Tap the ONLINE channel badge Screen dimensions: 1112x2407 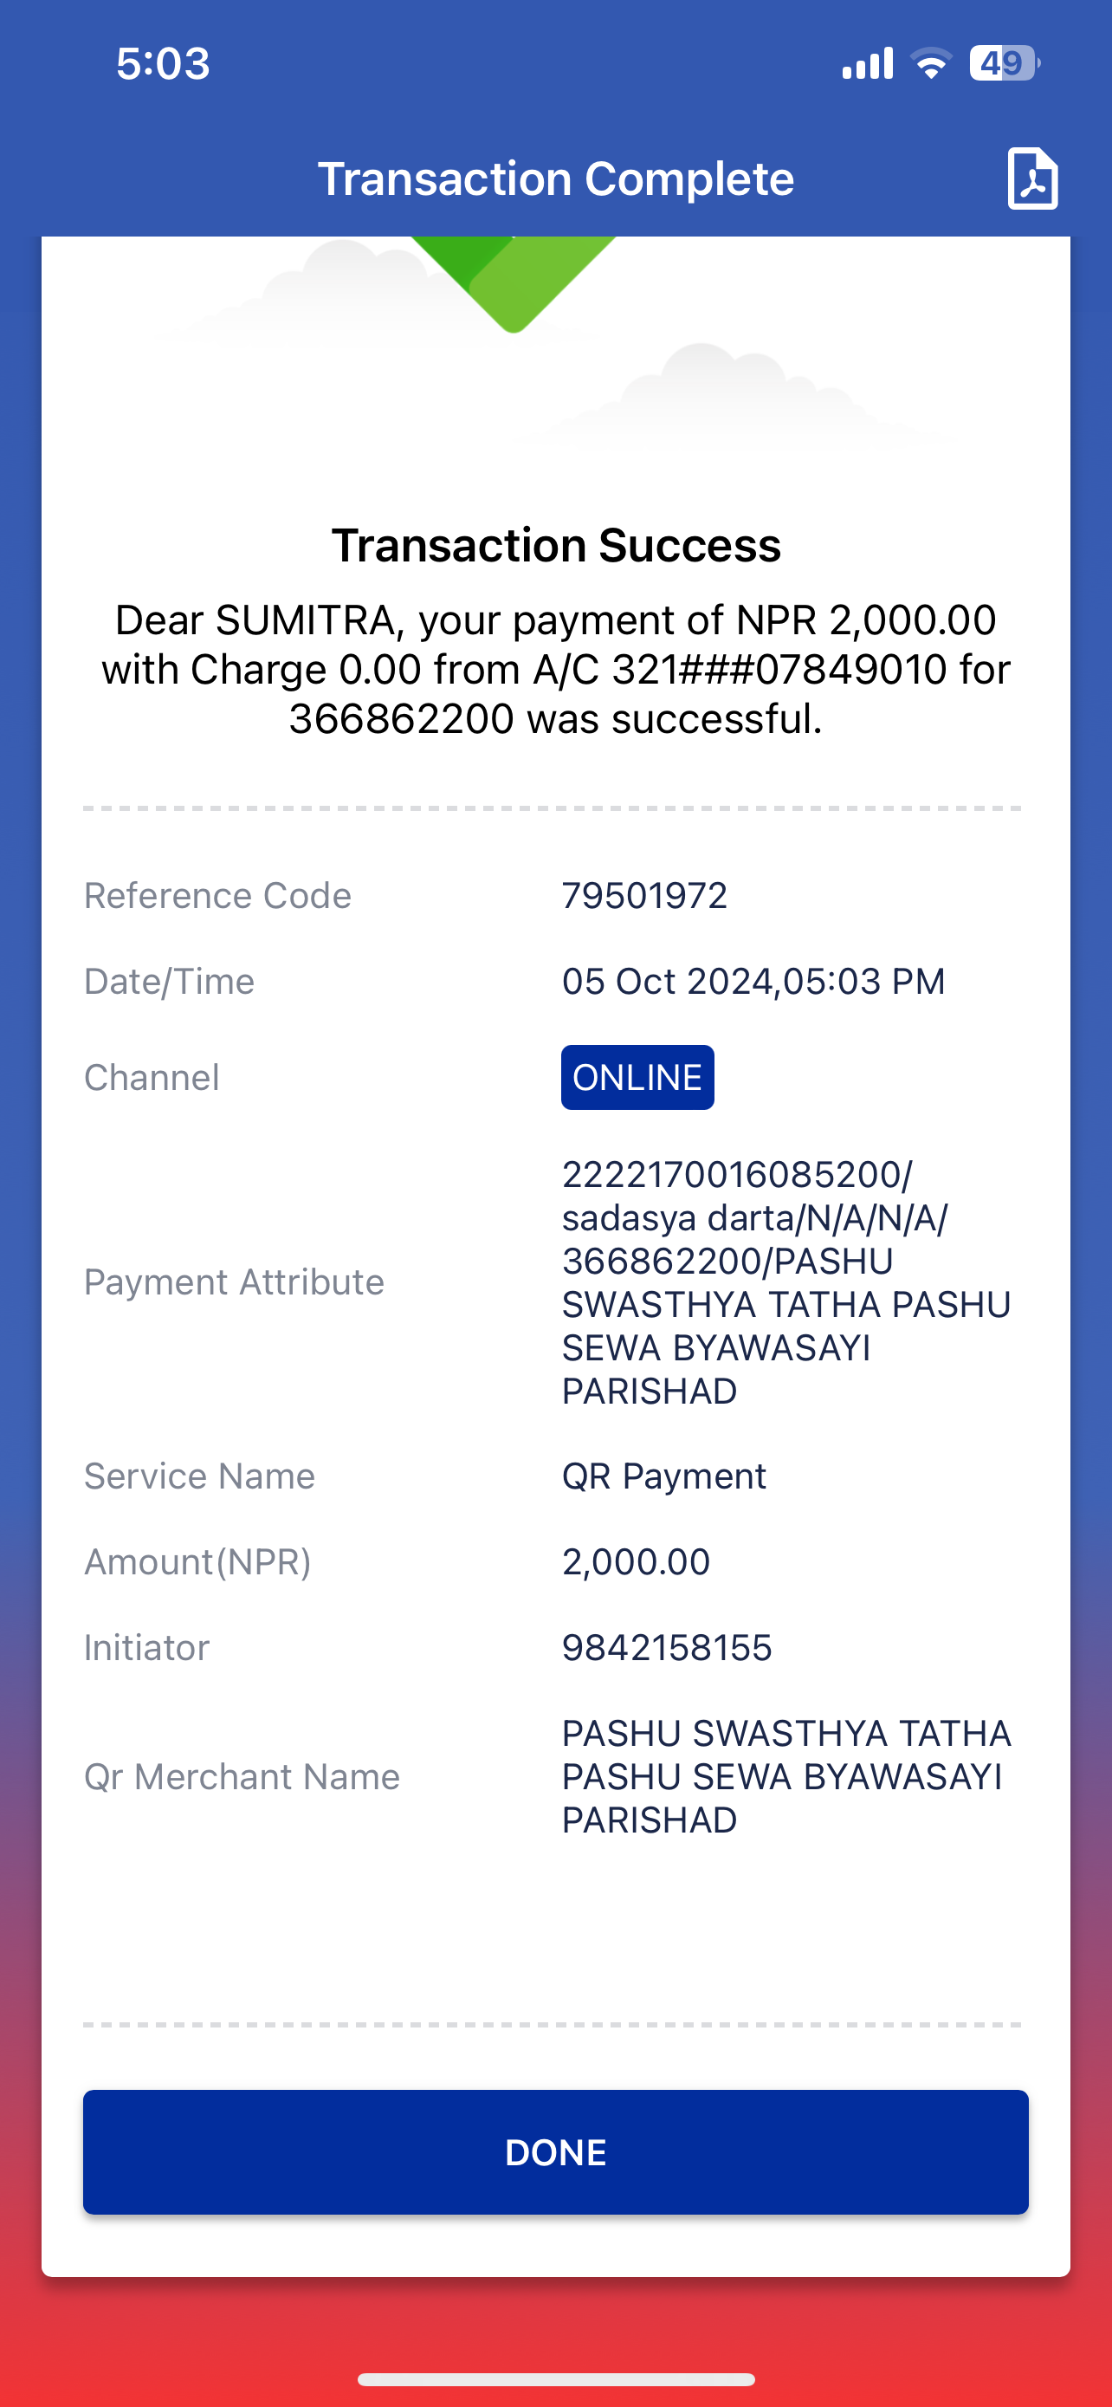point(637,1077)
